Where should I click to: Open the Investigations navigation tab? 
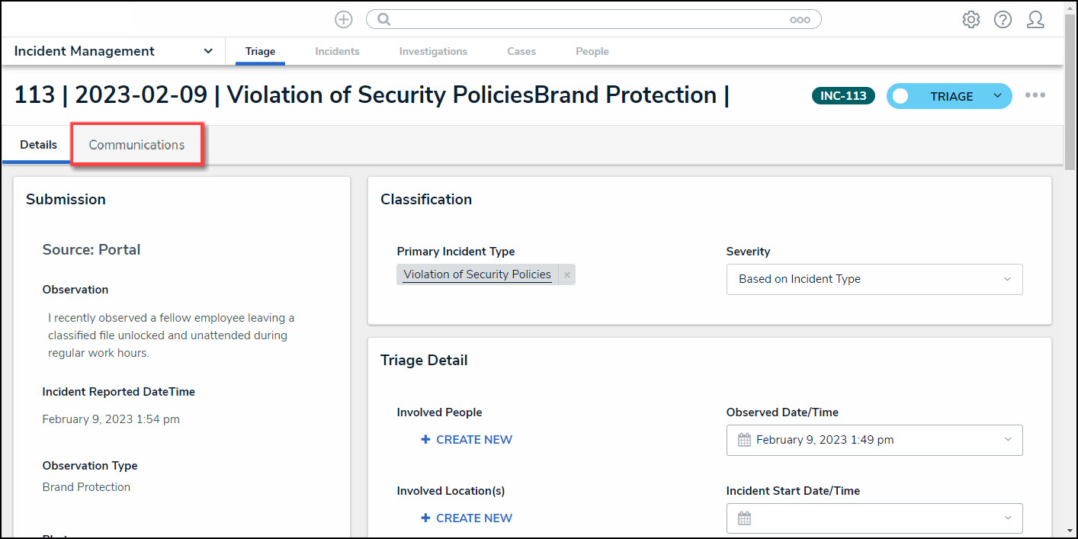433,51
